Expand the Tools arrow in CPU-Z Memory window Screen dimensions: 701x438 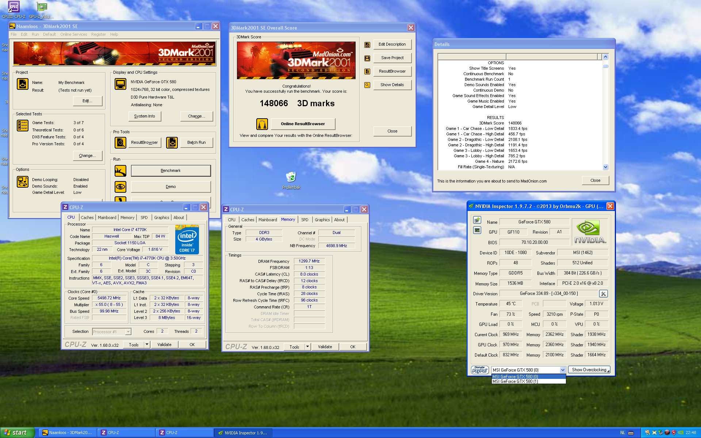point(307,347)
